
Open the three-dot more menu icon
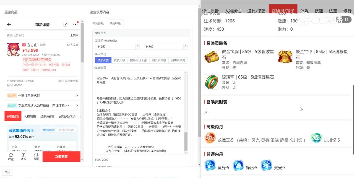pyautogui.click(x=75, y=25)
